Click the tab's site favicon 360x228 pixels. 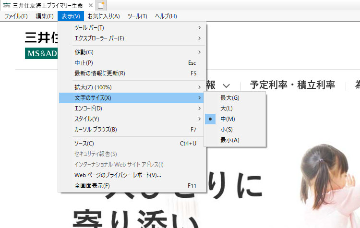coord(6,5)
